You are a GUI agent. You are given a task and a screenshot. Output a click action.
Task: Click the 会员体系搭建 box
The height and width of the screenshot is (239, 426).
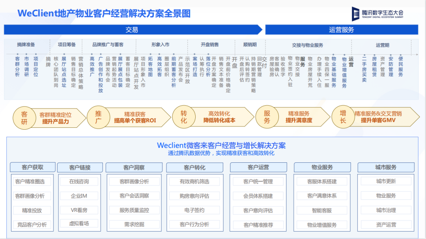click(258, 196)
